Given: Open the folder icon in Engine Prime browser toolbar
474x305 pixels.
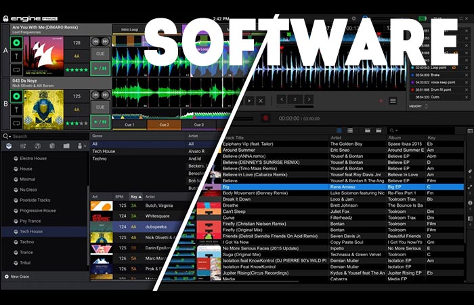Looking at the screenshot, I should (66, 146).
